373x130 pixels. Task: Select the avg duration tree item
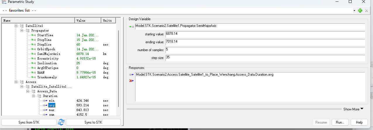pos(52,105)
